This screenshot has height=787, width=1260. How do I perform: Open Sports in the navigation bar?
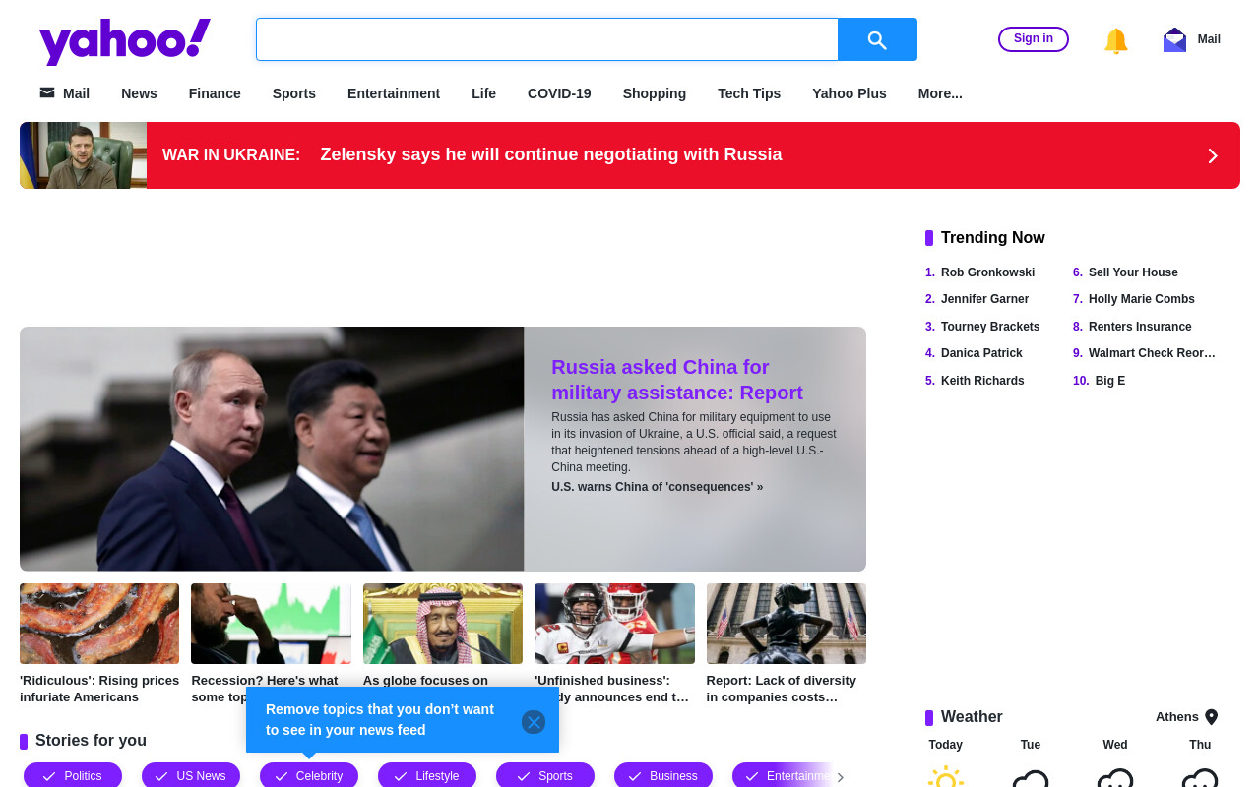click(294, 93)
